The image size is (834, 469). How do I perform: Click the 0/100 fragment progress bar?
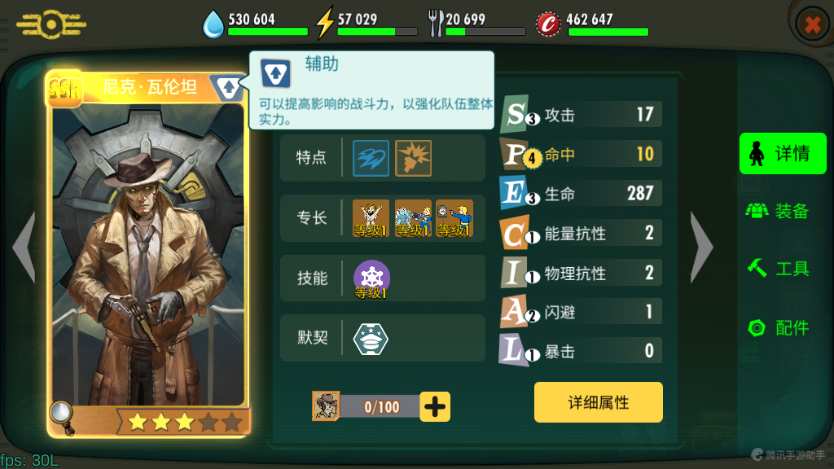(x=381, y=407)
